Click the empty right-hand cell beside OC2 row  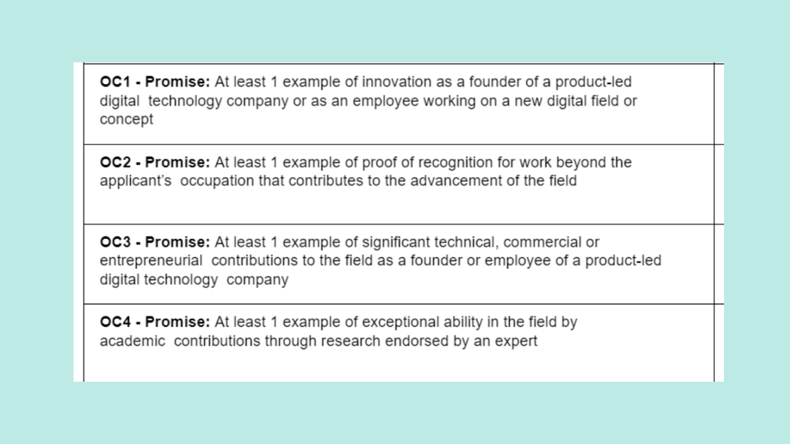coord(719,184)
